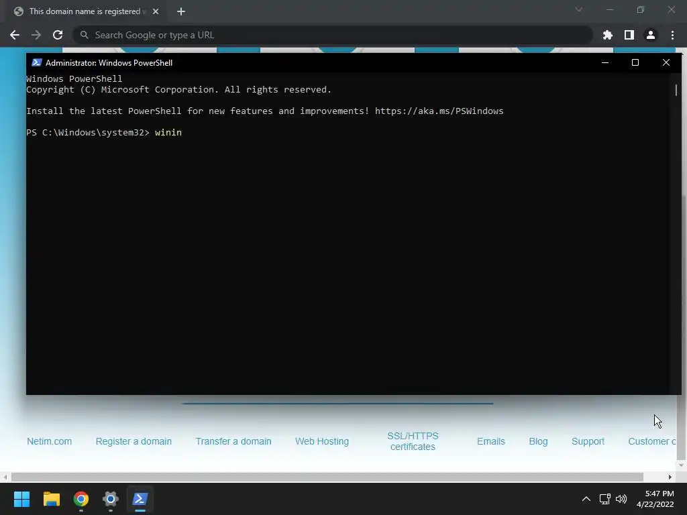Click the "Customer" footer link
Viewport: 687px width, 515px height.
tap(651, 441)
